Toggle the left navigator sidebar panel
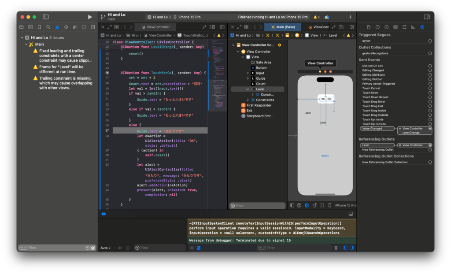The image size is (451, 274). coord(45,17)
